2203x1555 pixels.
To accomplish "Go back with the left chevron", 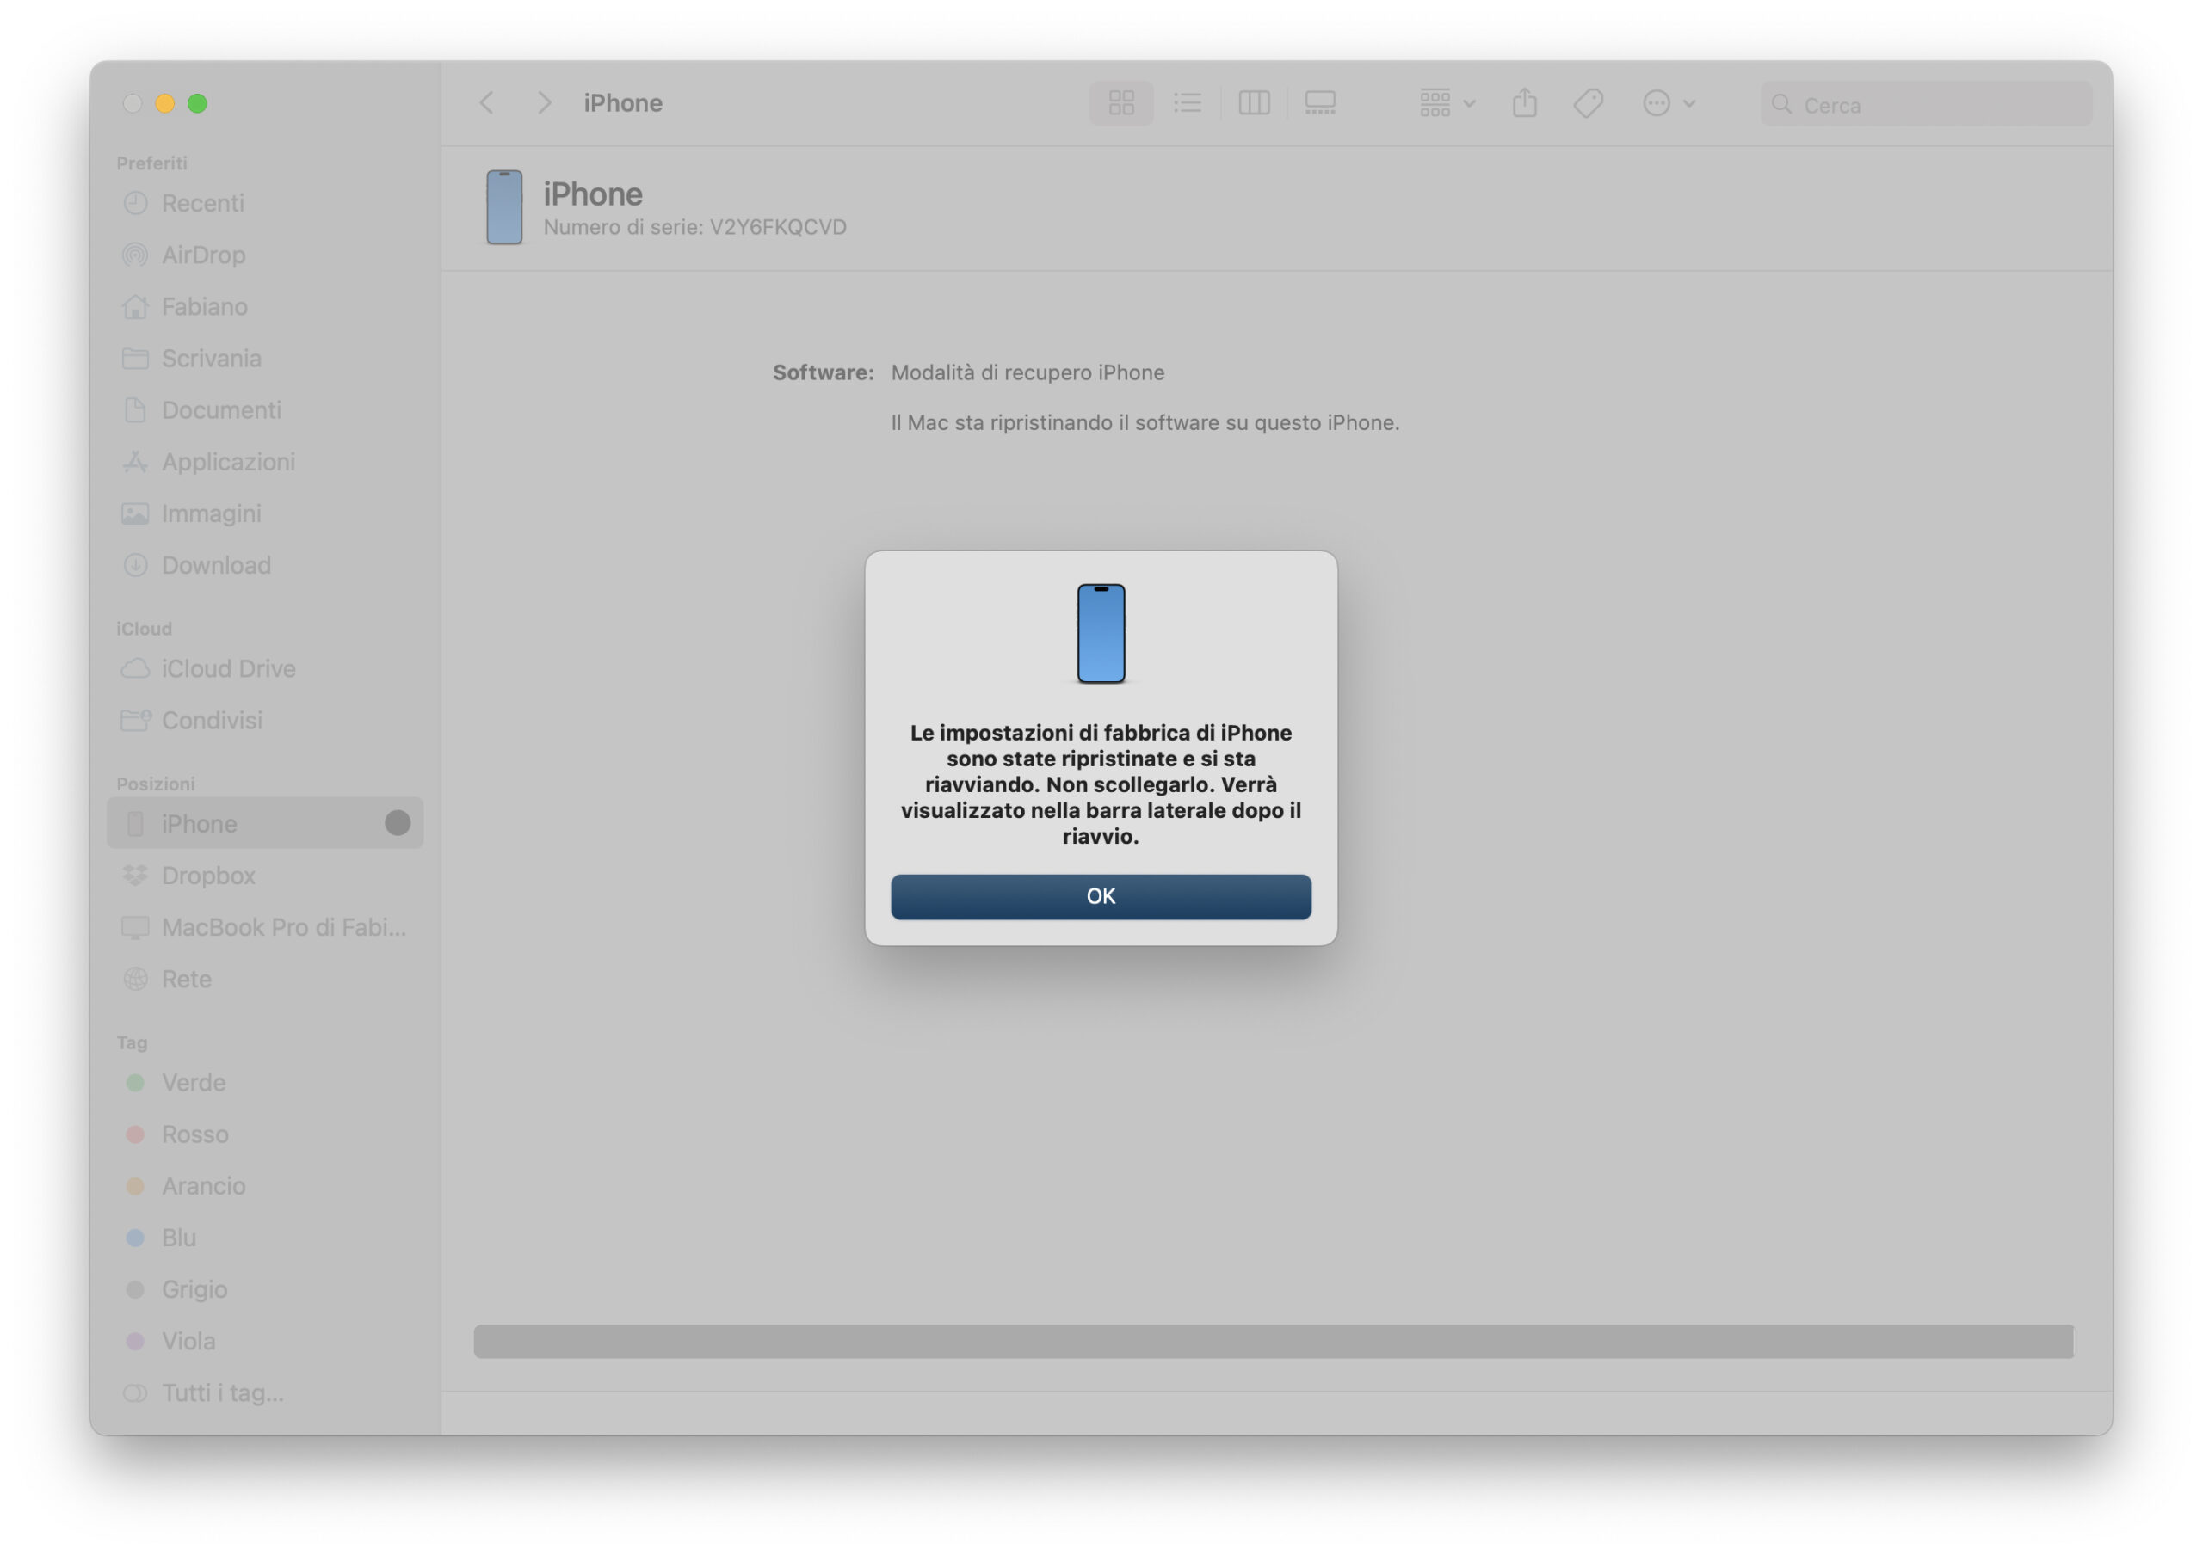I will (x=487, y=102).
